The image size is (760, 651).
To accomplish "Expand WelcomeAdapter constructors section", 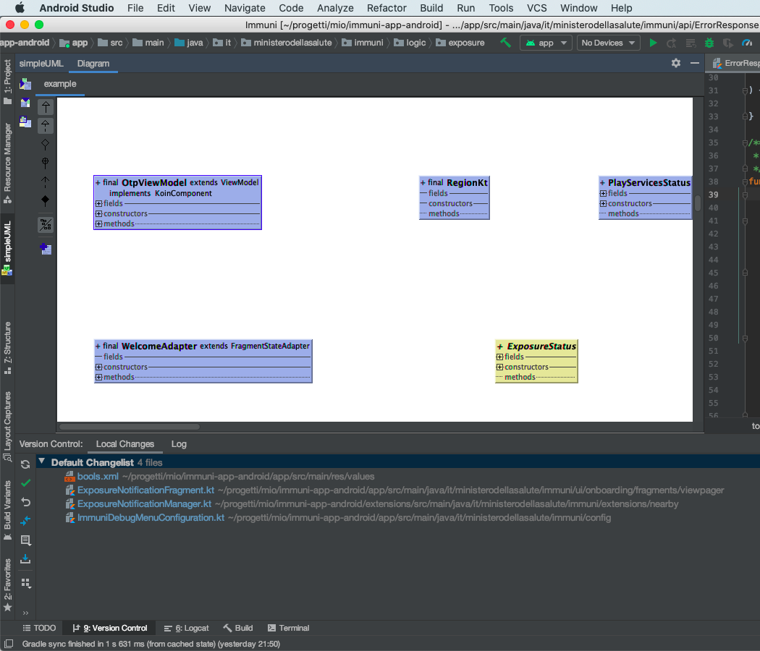I will pyautogui.click(x=99, y=367).
